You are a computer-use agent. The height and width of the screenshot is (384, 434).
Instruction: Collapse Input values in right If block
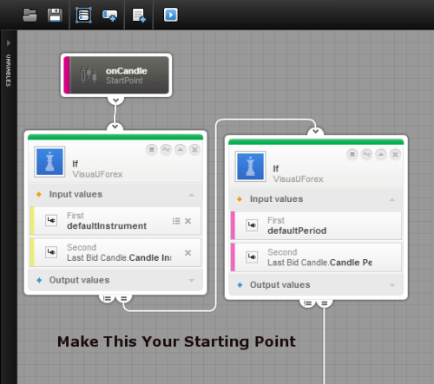tap(392, 199)
